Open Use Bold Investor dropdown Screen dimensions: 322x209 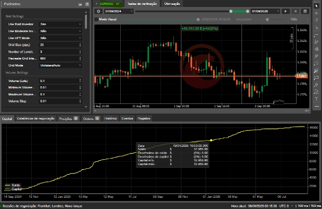click(60, 24)
